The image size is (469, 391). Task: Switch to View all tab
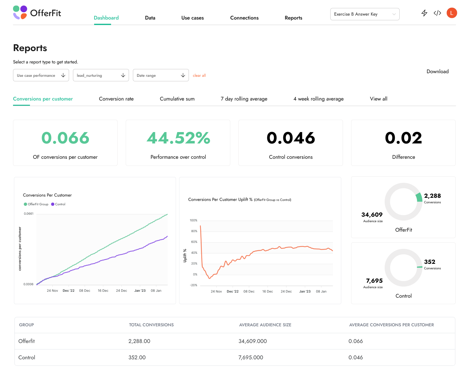(x=378, y=99)
